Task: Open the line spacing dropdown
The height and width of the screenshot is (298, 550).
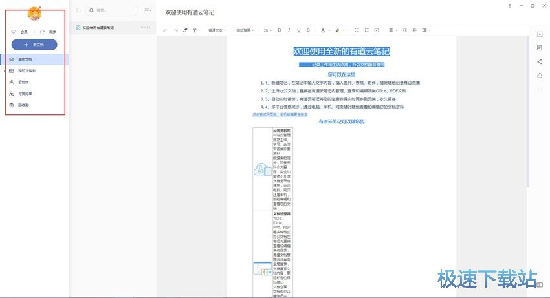Action: tap(426, 30)
